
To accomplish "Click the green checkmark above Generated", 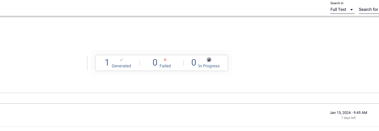I will click(121, 60).
